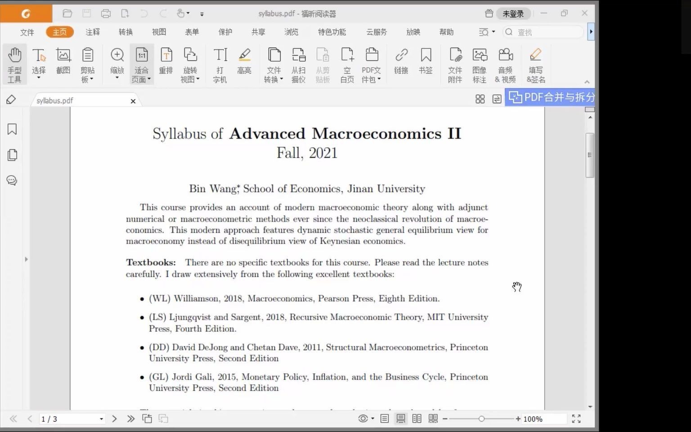
Task: Go to the next page
Action: pyautogui.click(x=114, y=419)
